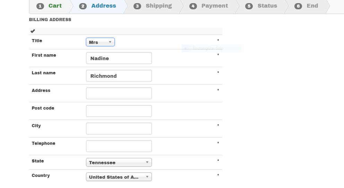Click the First name field containing Nadine
Image resolution: width=344 pixels, height=188 pixels.
(x=119, y=58)
